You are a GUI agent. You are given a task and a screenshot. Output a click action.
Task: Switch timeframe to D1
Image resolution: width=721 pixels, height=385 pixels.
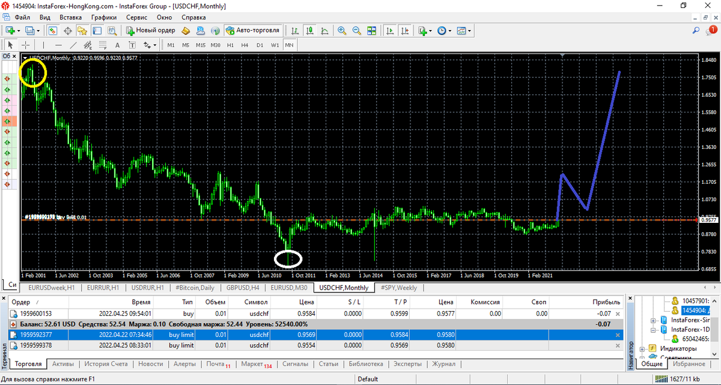[260, 45]
